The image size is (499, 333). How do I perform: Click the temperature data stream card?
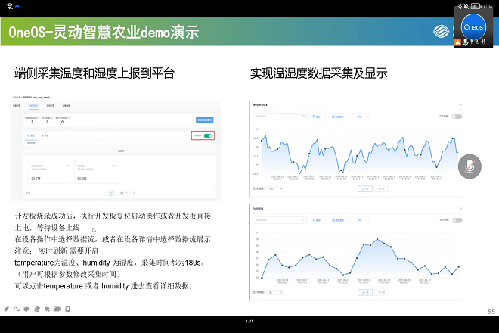(49, 173)
